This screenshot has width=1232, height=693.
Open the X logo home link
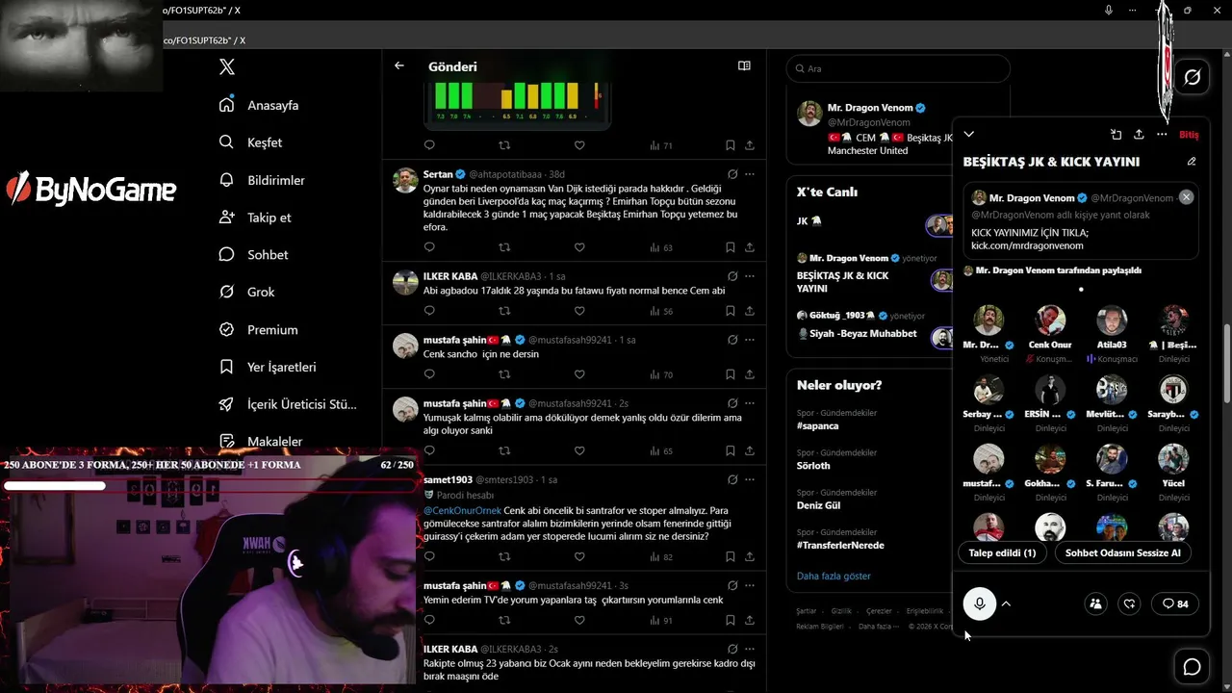[x=227, y=67]
